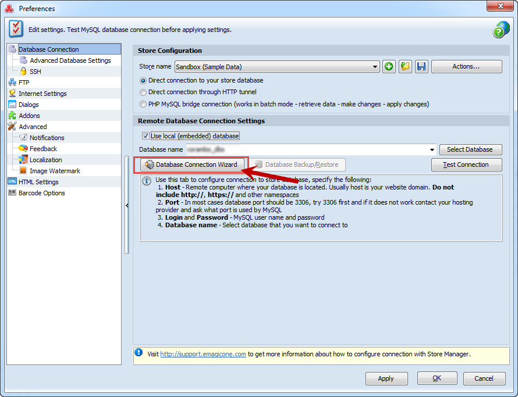
Task: Click the SSH padlock icon in tree
Action: [24, 71]
